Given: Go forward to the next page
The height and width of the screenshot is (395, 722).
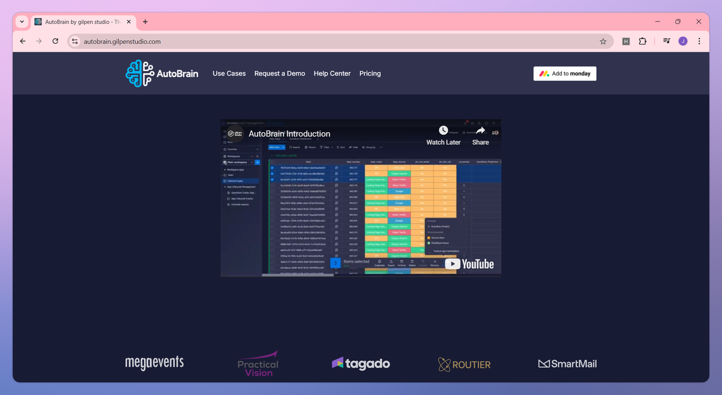Looking at the screenshot, I should [x=39, y=41].
